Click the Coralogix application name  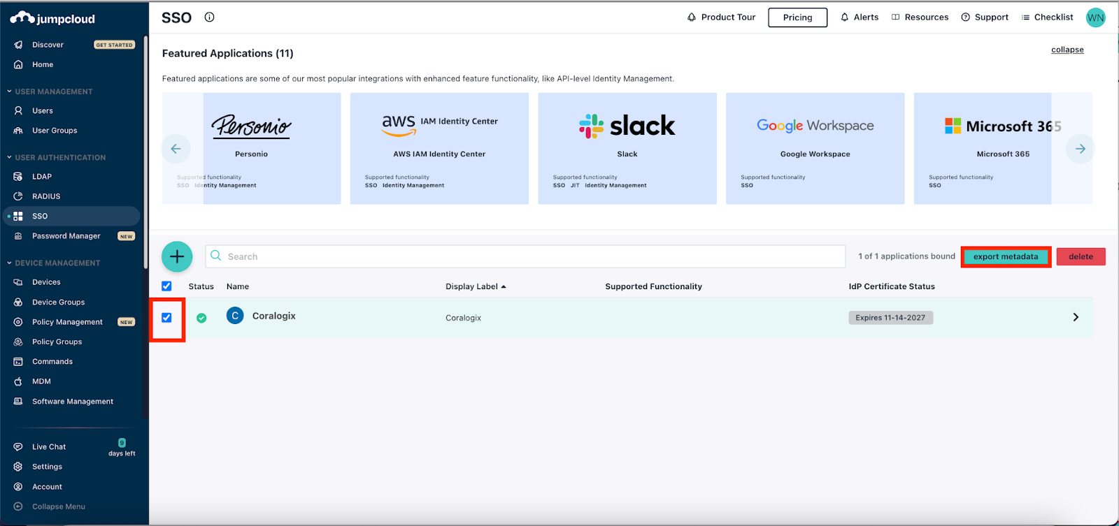pyautogui.click(x=274, y=316)
